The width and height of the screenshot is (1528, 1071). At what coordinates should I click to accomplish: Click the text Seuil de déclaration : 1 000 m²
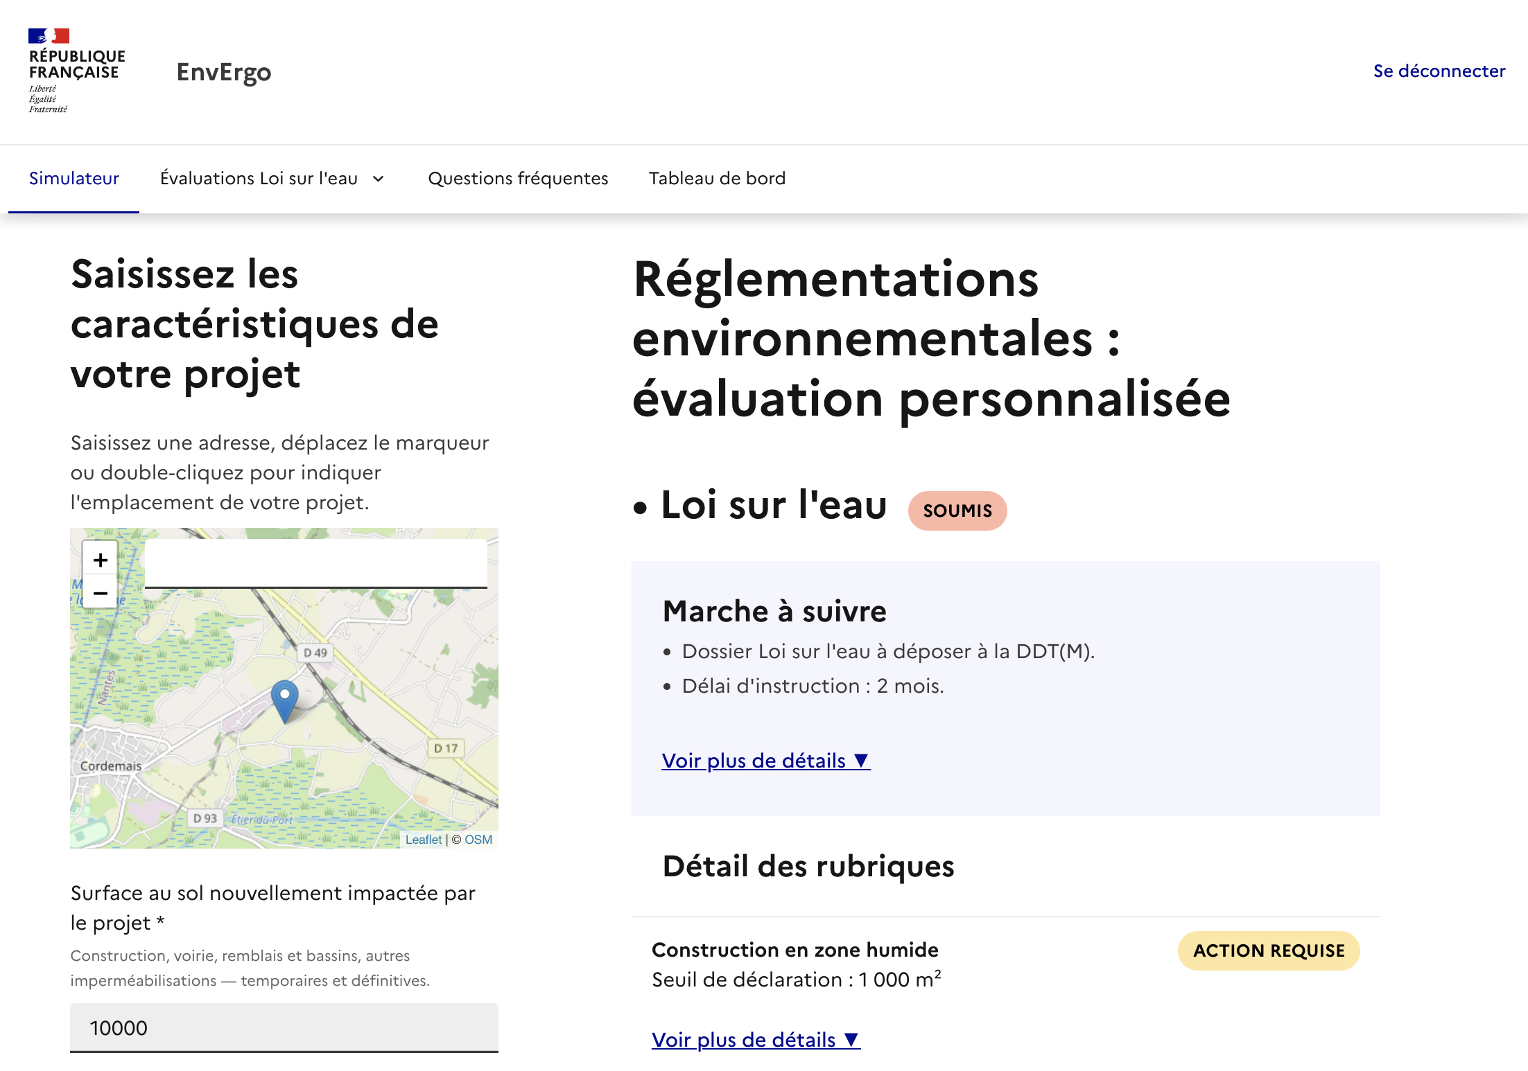click(x=797, y=980)
